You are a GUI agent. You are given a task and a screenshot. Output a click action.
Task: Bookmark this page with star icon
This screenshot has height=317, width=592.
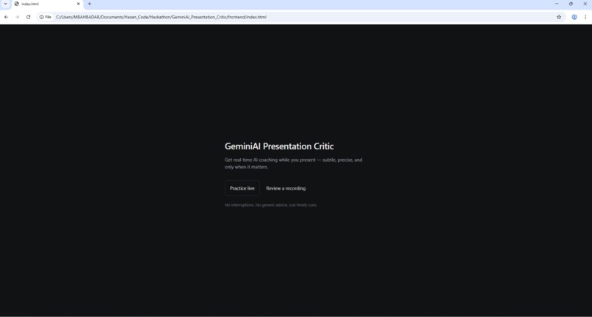pos(559,17)
